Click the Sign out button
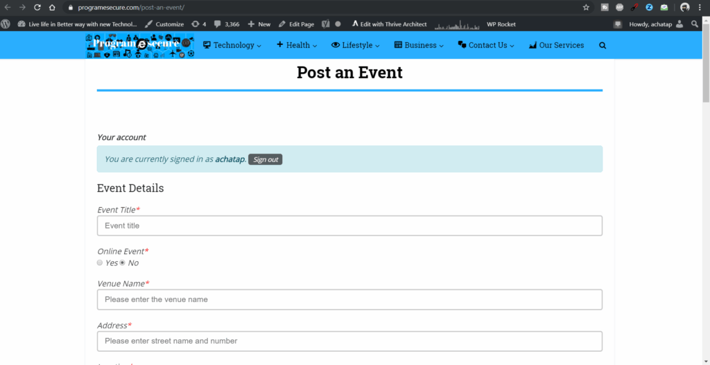The image size is (710, 365). coord(266,160)
